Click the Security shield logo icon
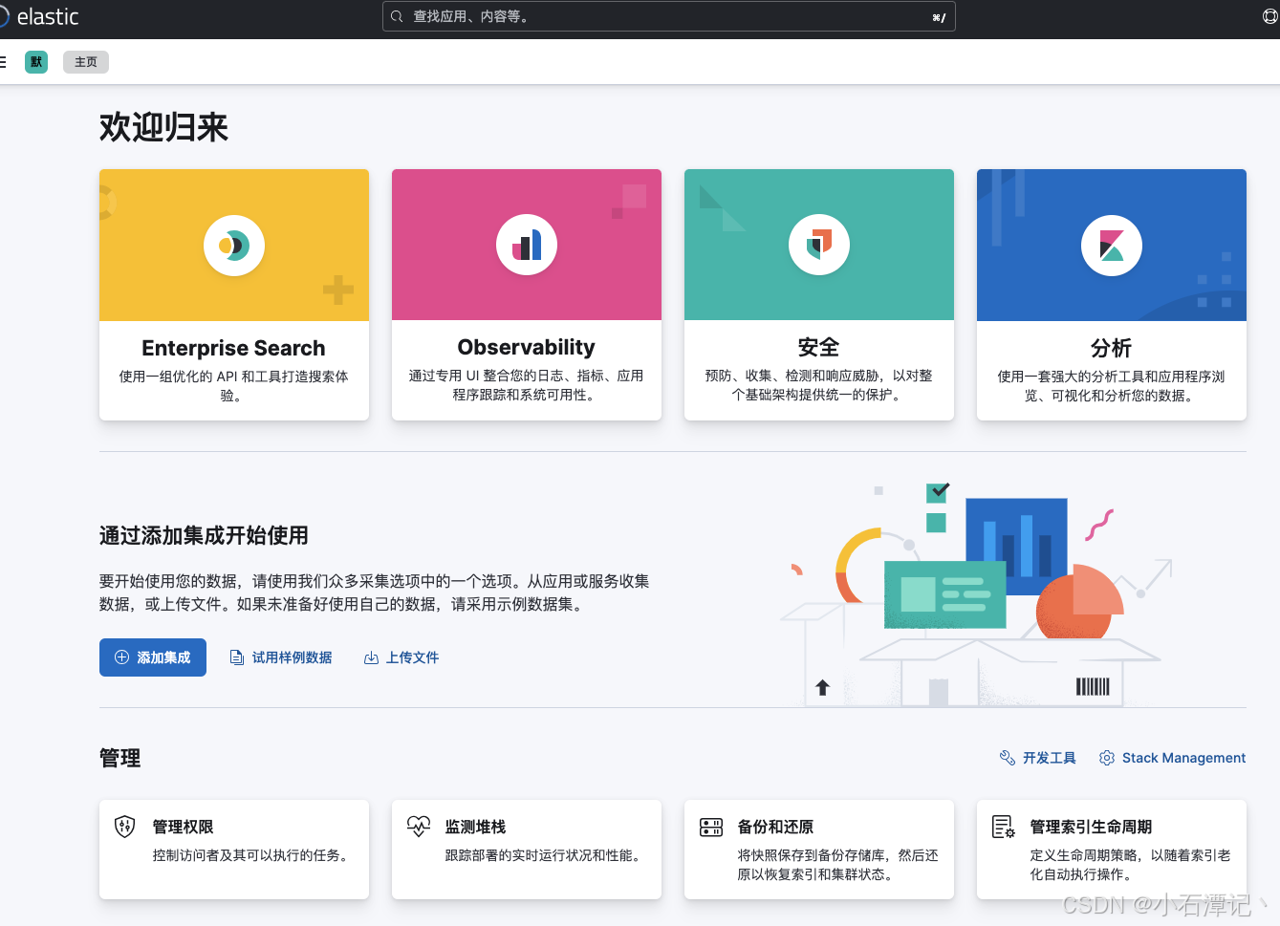 [819, 246]
